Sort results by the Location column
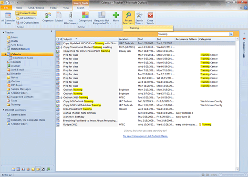Screen dimensions: 248x177 coord(127,39)
